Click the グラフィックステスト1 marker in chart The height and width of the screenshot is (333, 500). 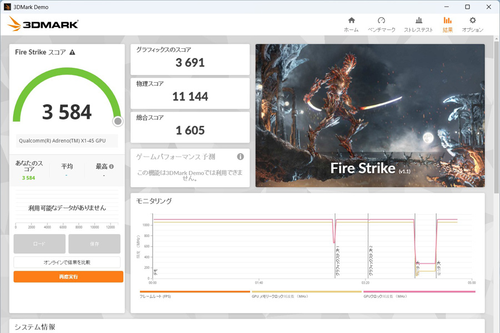[x=338, y=261]
